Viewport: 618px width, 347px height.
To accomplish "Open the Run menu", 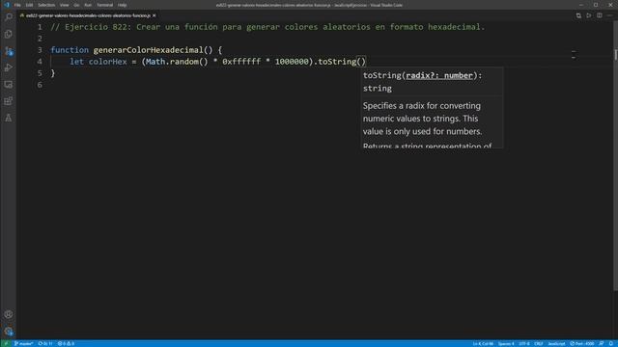I will pyautogui.click(x=88, y=5).
